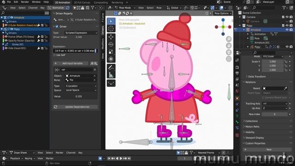Image resolution: width=295 pixels, height=166 pixels.
Task: Click the blue Z axis gizmo ball
Action: coord(223,20)
